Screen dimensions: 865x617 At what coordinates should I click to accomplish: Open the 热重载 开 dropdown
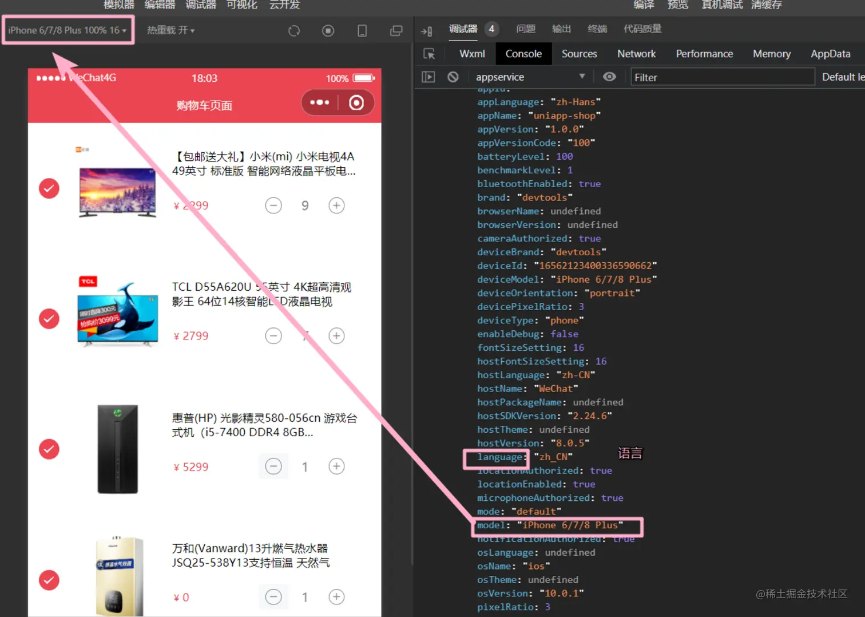click(x=170, y=30)
